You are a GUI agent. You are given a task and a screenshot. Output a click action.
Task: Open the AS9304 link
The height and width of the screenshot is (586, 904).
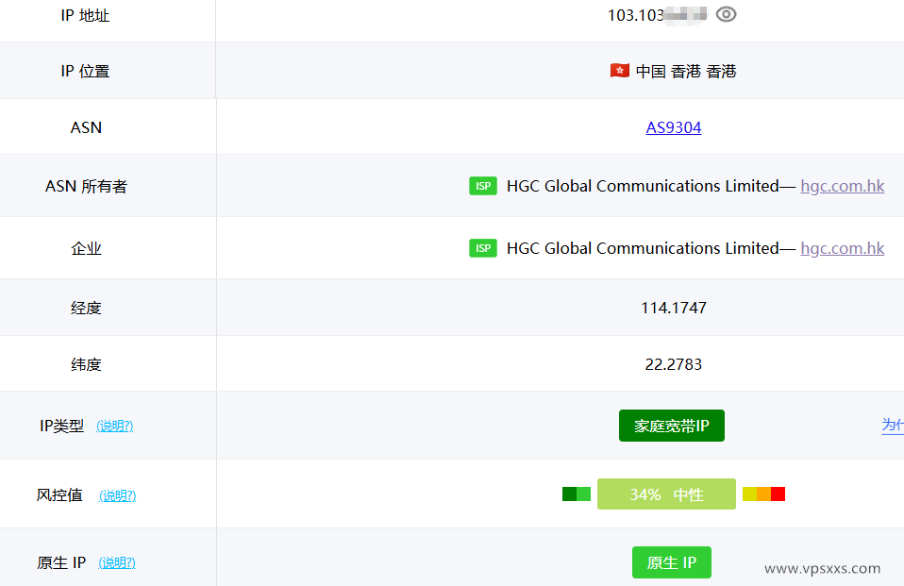pyautogui.click(x=673, y=127)
